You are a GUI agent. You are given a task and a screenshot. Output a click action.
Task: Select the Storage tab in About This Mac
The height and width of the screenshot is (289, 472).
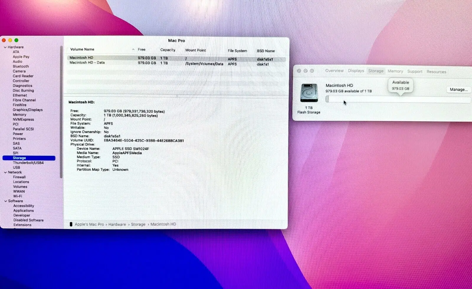coord(376,71)
